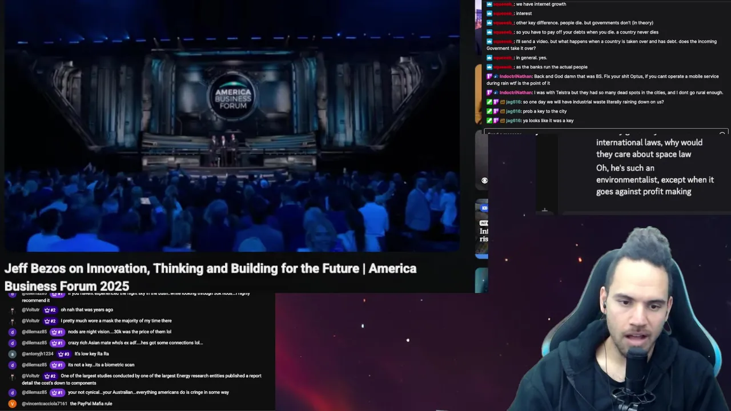Click dilemaz85 avatar on 'crazy rich Asian mate'
The width and height of the screenshot is (731, 411).
tap(12, 343)
